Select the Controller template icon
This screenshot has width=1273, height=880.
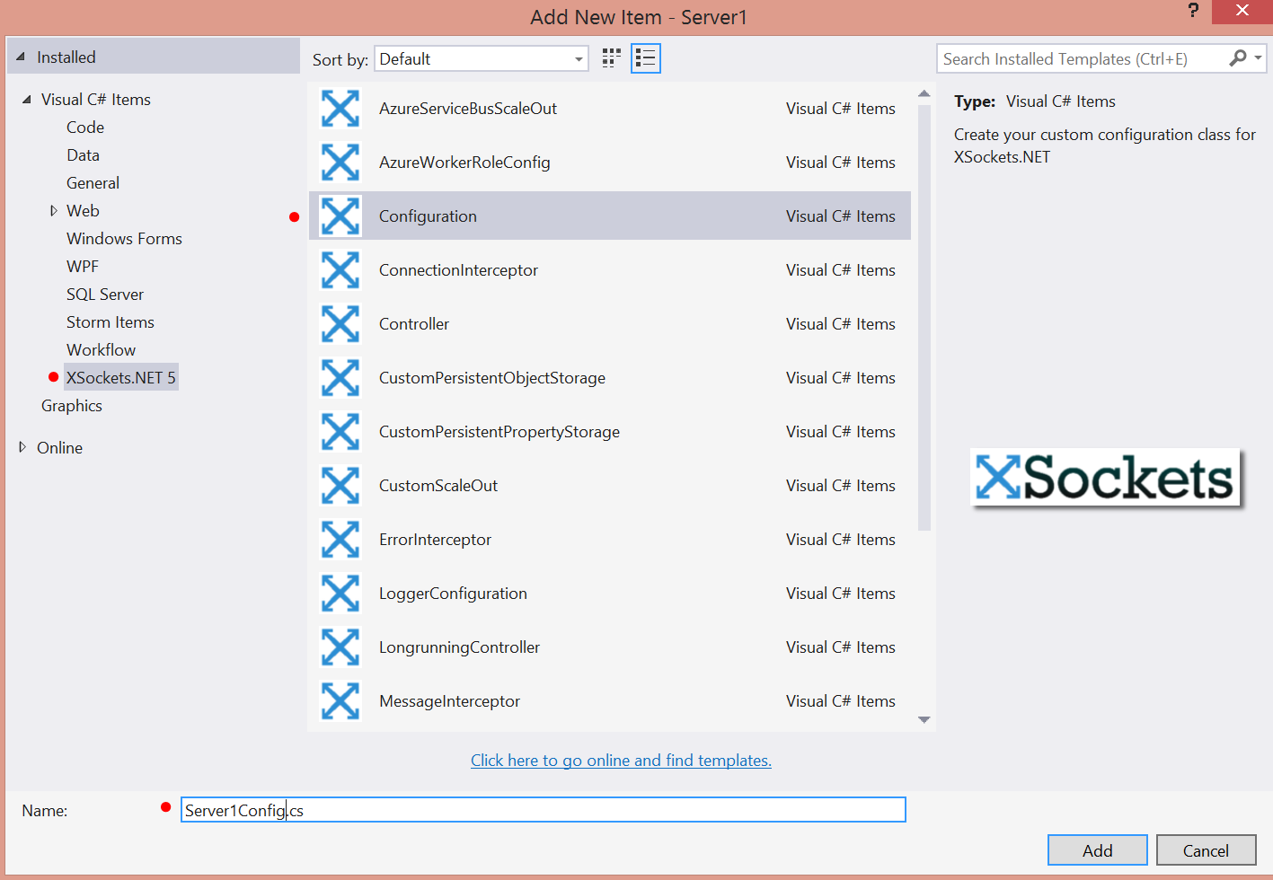tap(340, 324)
